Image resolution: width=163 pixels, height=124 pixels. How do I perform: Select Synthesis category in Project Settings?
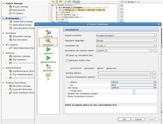(48, 51)
